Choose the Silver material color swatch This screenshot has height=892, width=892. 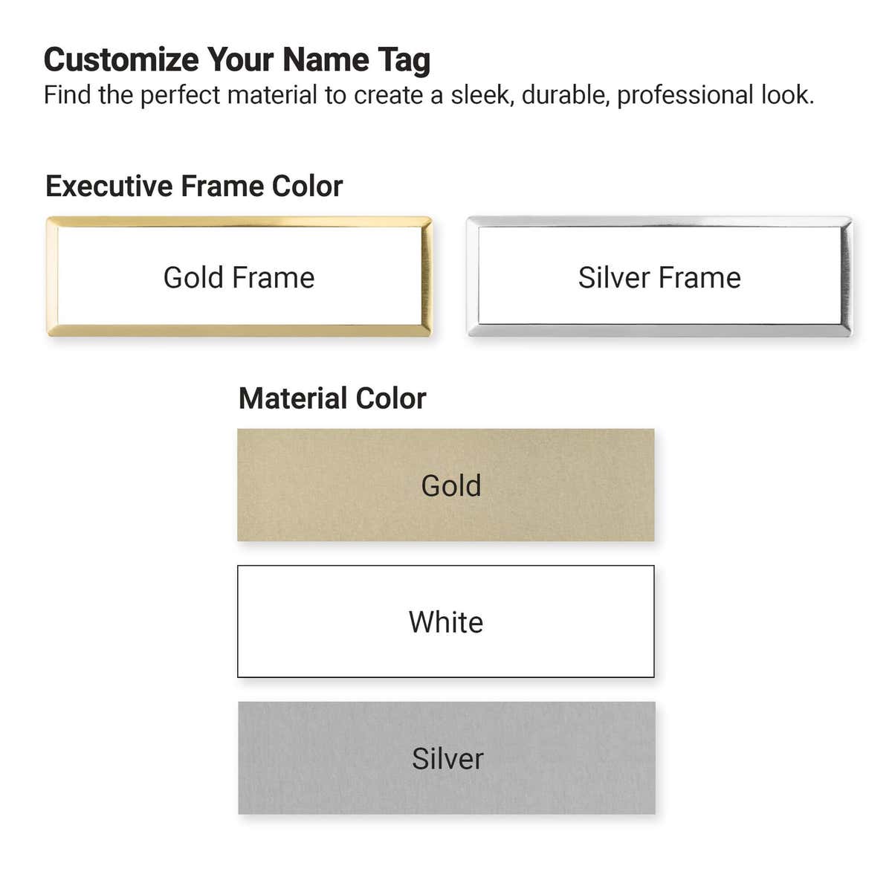click(x=447, y=757)
